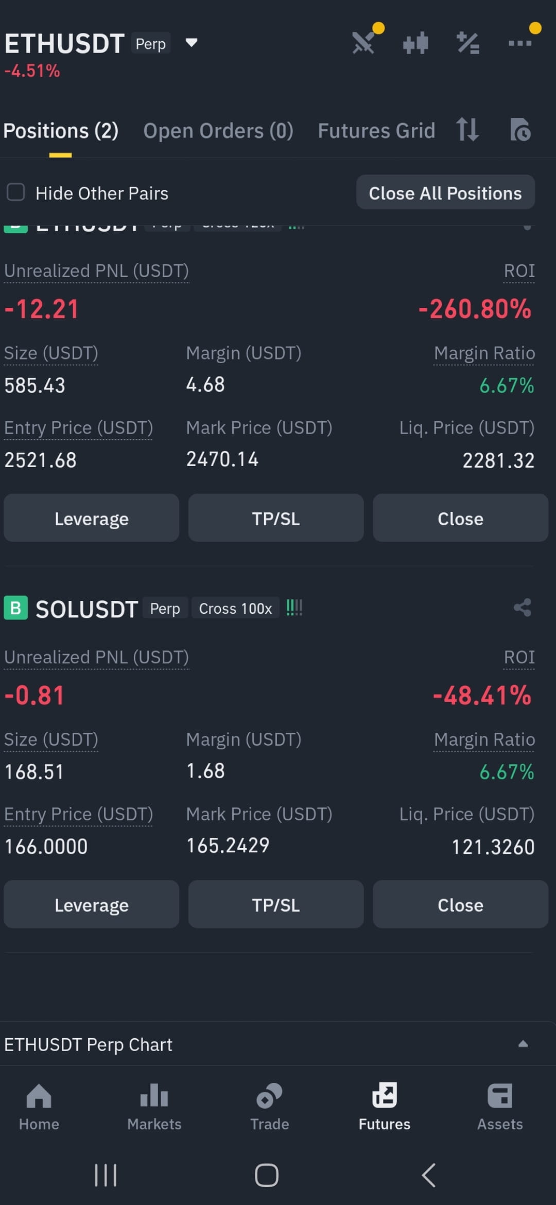Open the crossed-swords battle icon

point(363,43)
